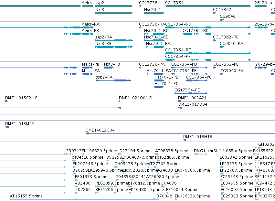Select the DME1-002A21 clone label

192,98
